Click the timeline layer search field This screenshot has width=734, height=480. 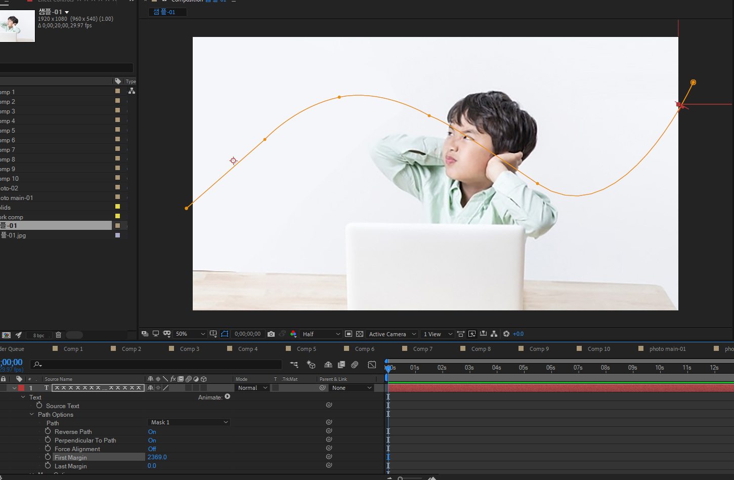click(x=156, y=365)
